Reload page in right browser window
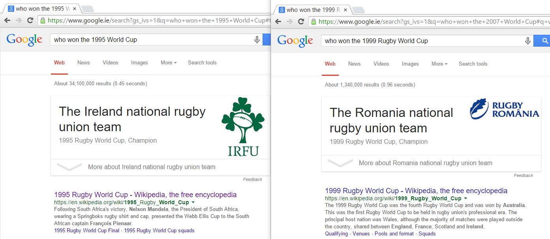The width and height of the screenshot is (550, 239). 301,21
